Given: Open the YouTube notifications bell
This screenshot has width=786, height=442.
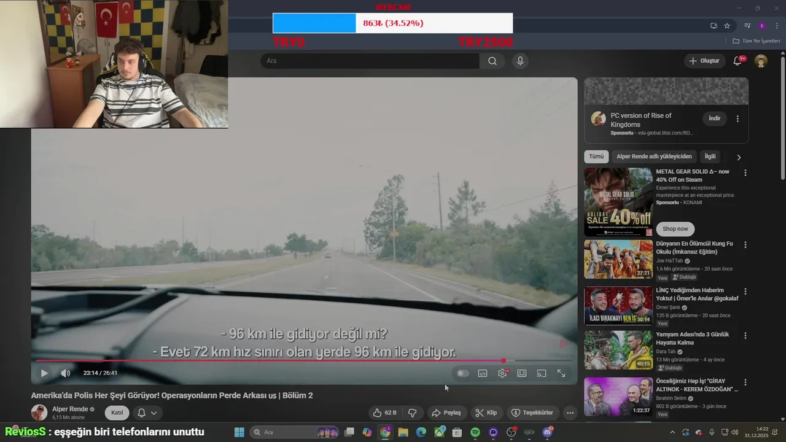Looking at the screenshot, I should [x=738, y=61].
